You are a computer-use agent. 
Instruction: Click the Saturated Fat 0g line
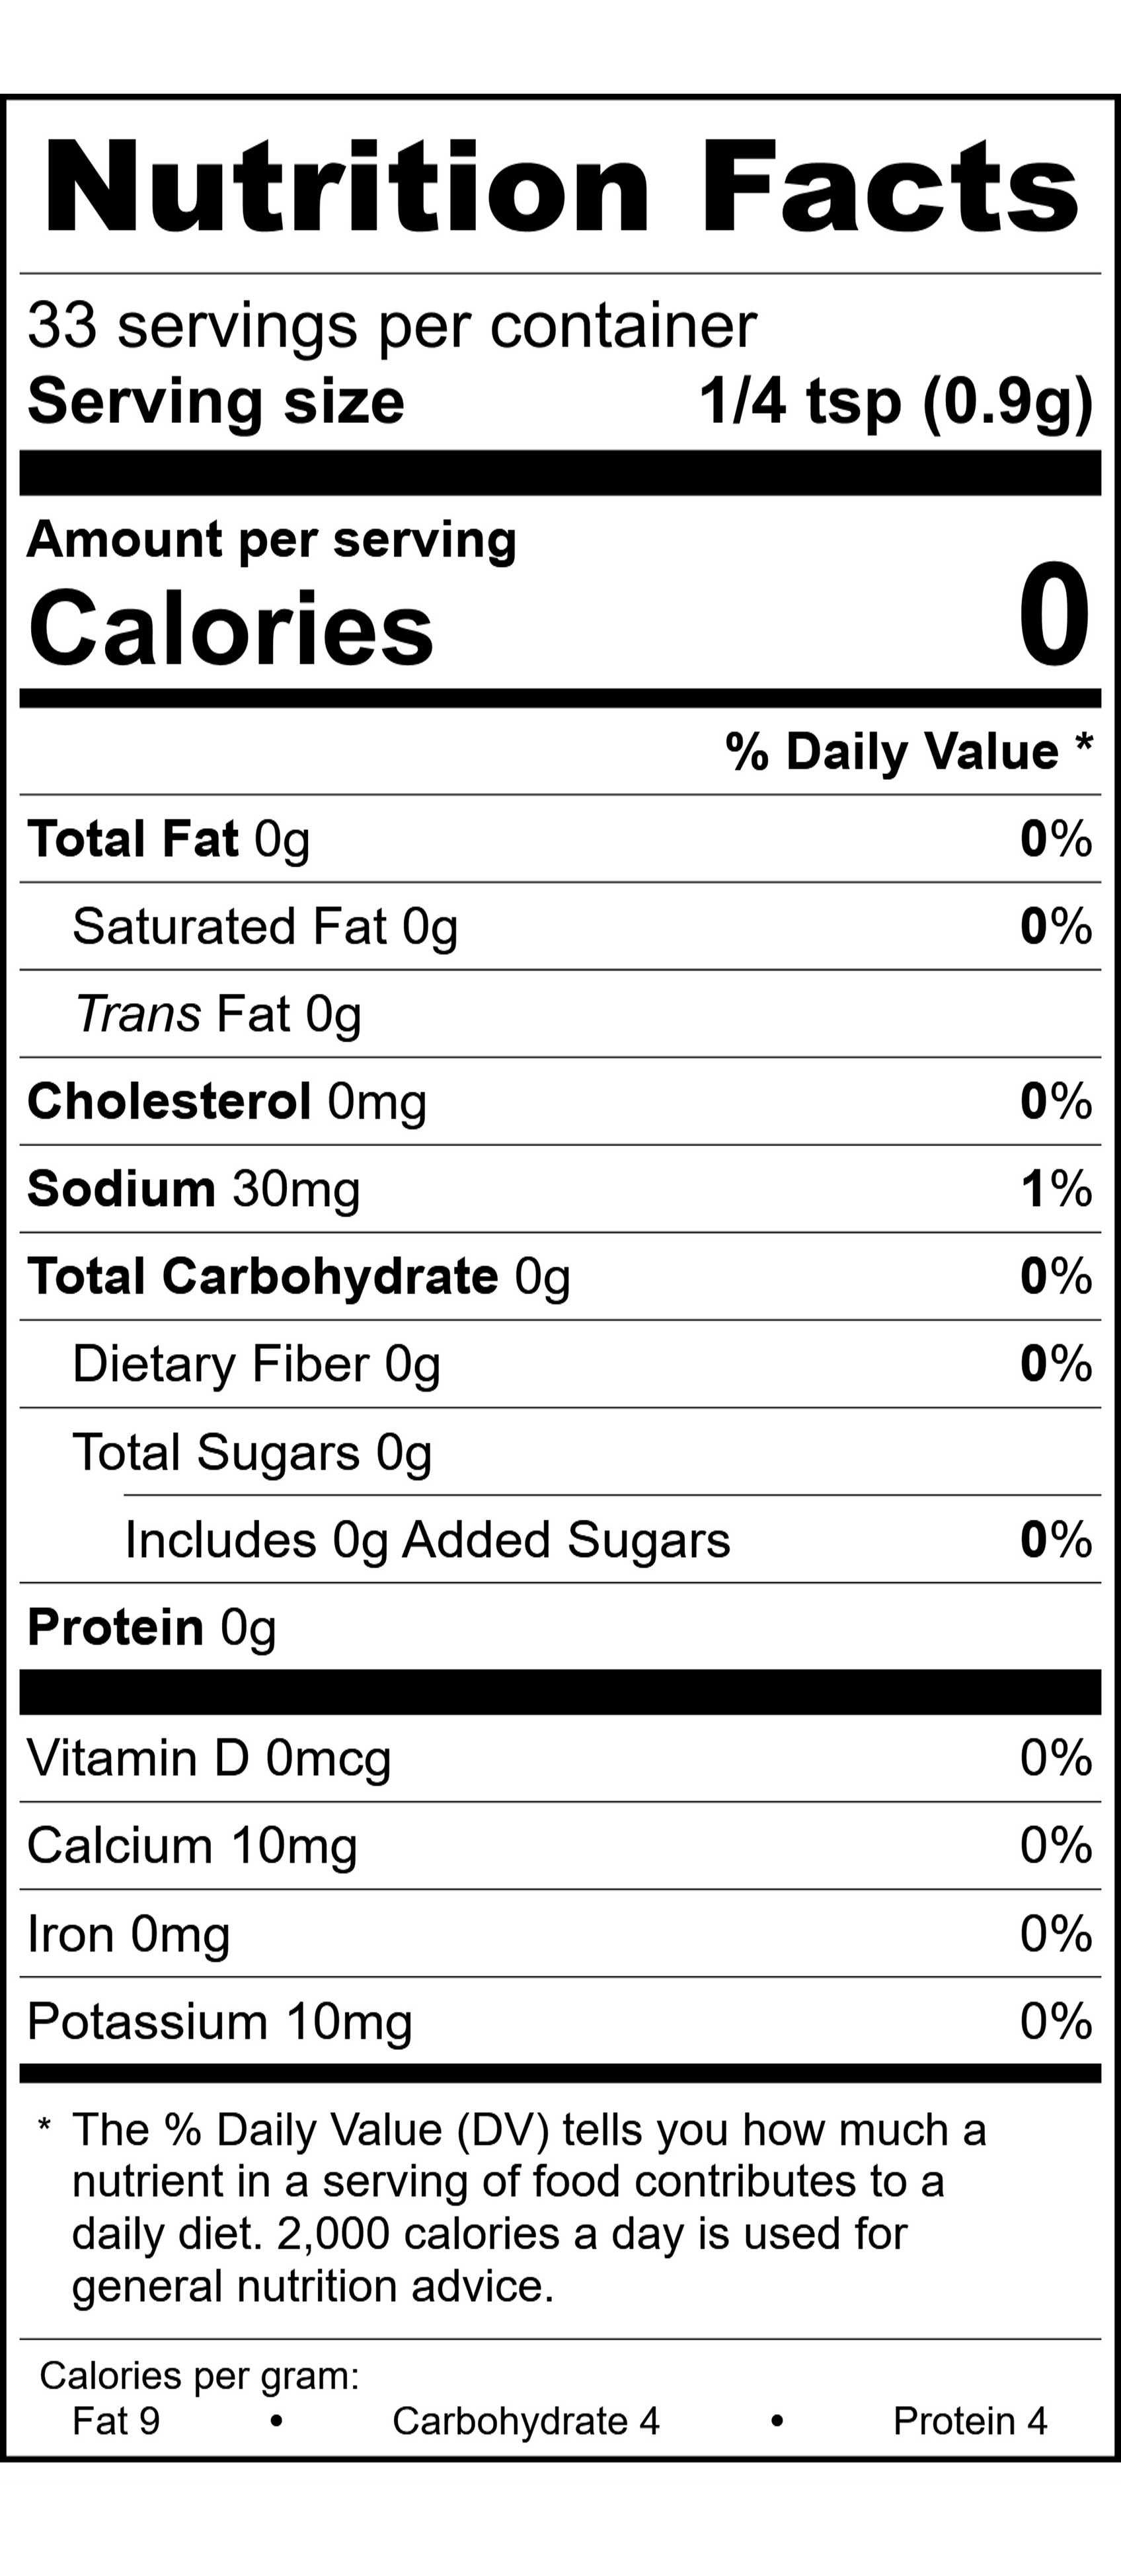click(265, 927)
